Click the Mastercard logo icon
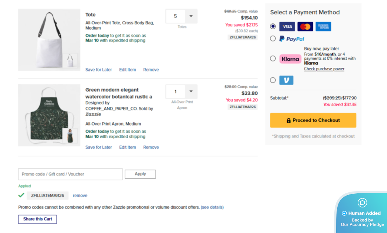The height and width of the screenshot is (233, 387). coord(305,27)
